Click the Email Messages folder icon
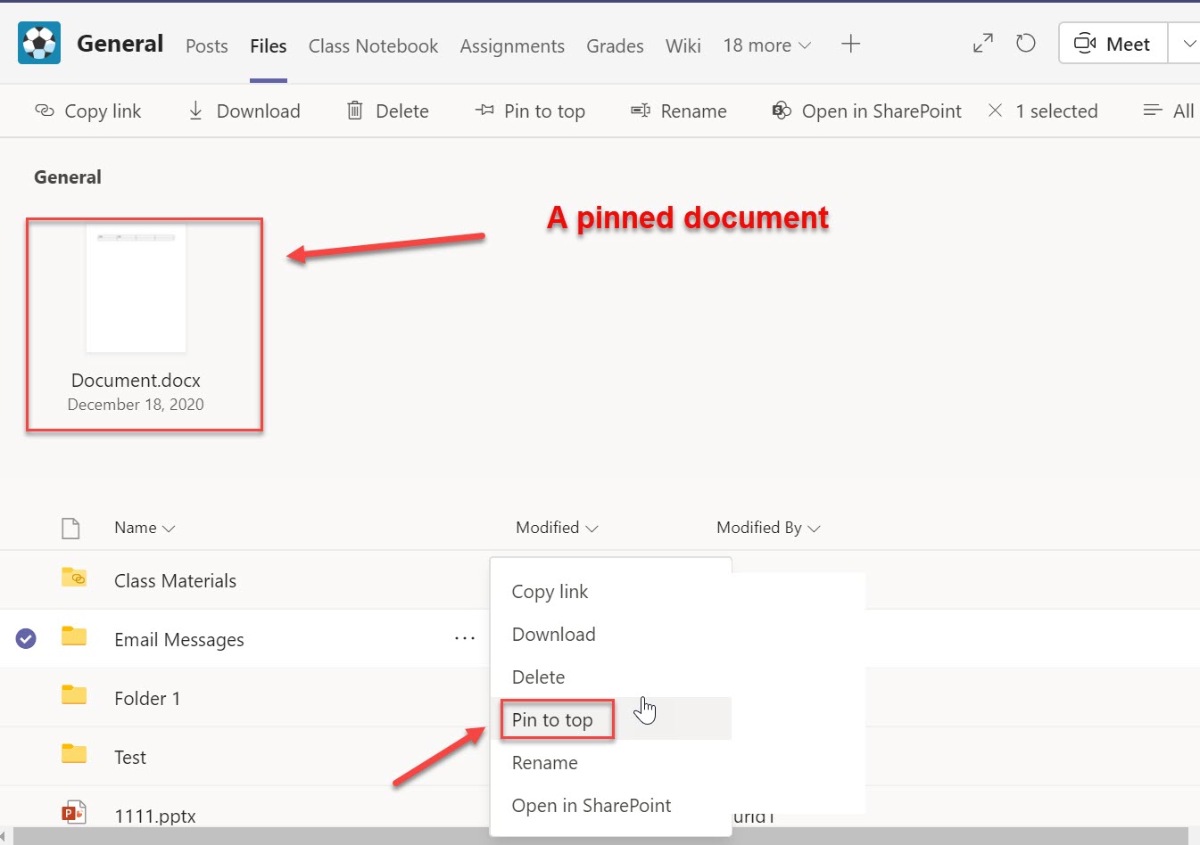Viewport: 1200px width, 845px height. (x=74, y=636)
